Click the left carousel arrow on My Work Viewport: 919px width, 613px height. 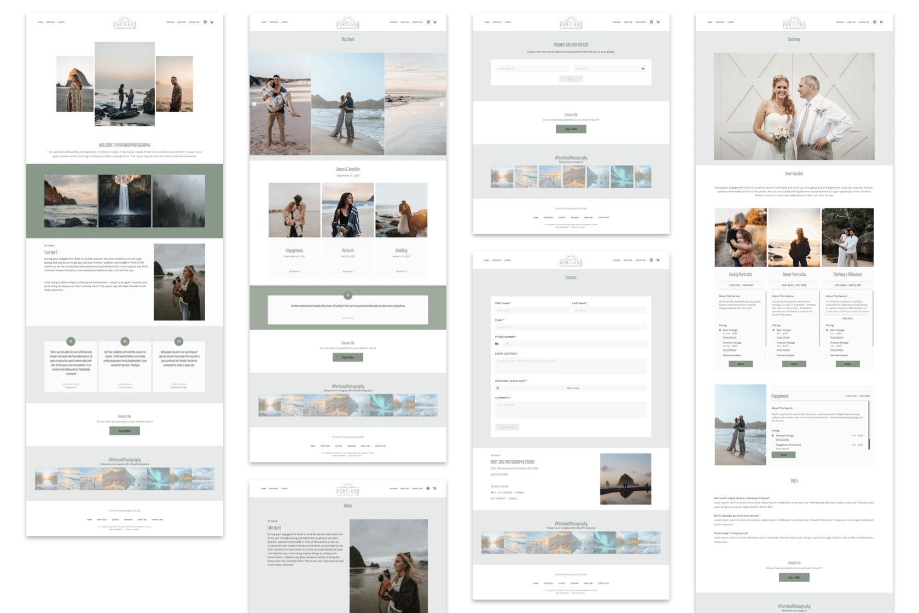pyautogui.click(x=254, y=103)
